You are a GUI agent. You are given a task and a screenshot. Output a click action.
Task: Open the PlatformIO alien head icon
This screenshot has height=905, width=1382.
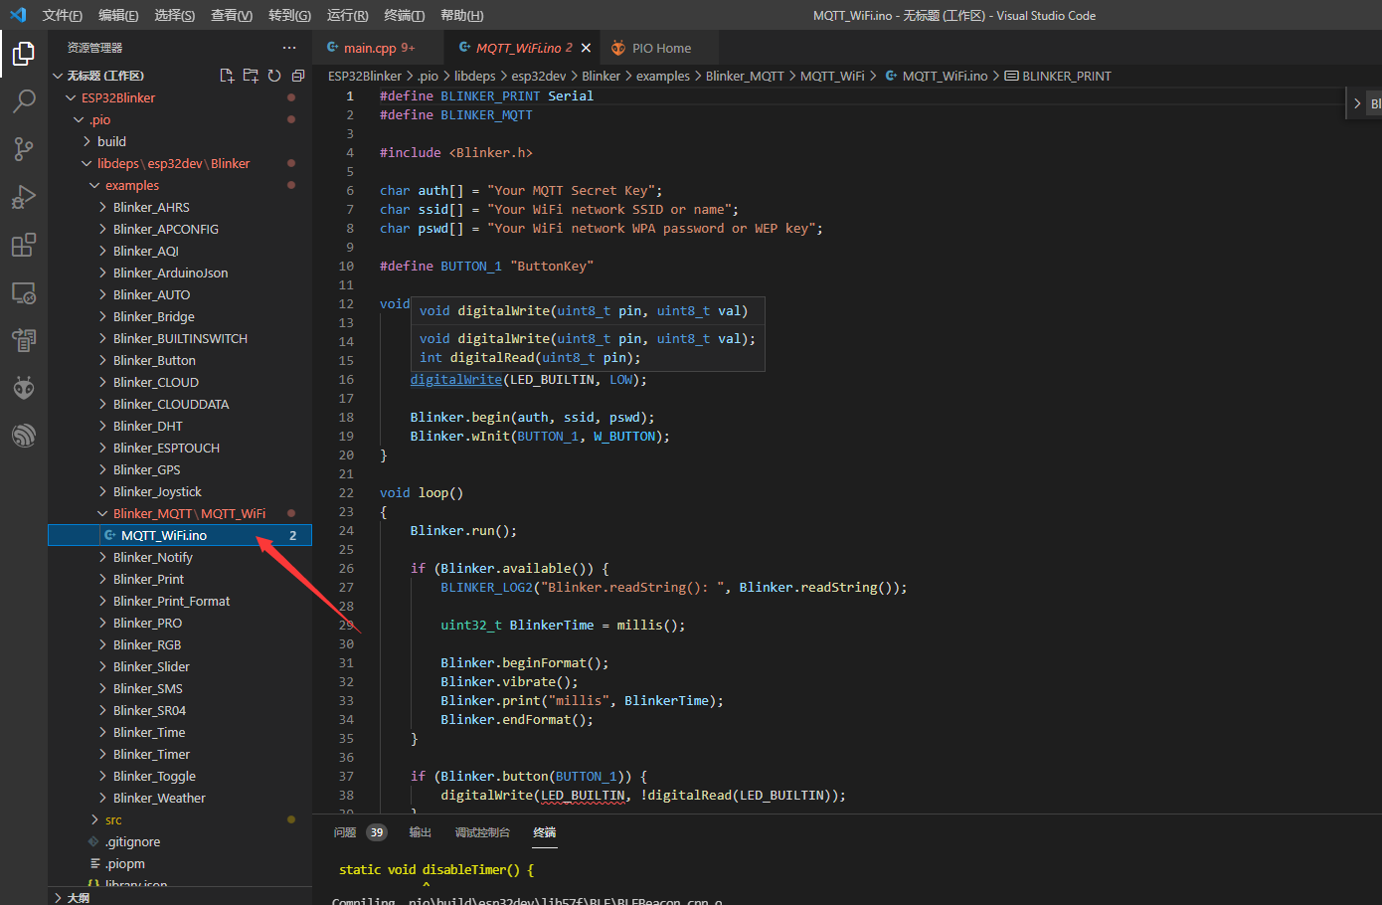[x=24, y=388]
